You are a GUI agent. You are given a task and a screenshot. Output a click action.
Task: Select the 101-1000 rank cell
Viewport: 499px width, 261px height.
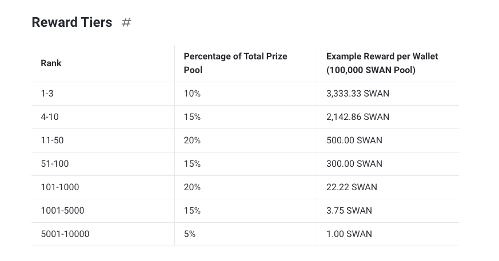[60, 187]
